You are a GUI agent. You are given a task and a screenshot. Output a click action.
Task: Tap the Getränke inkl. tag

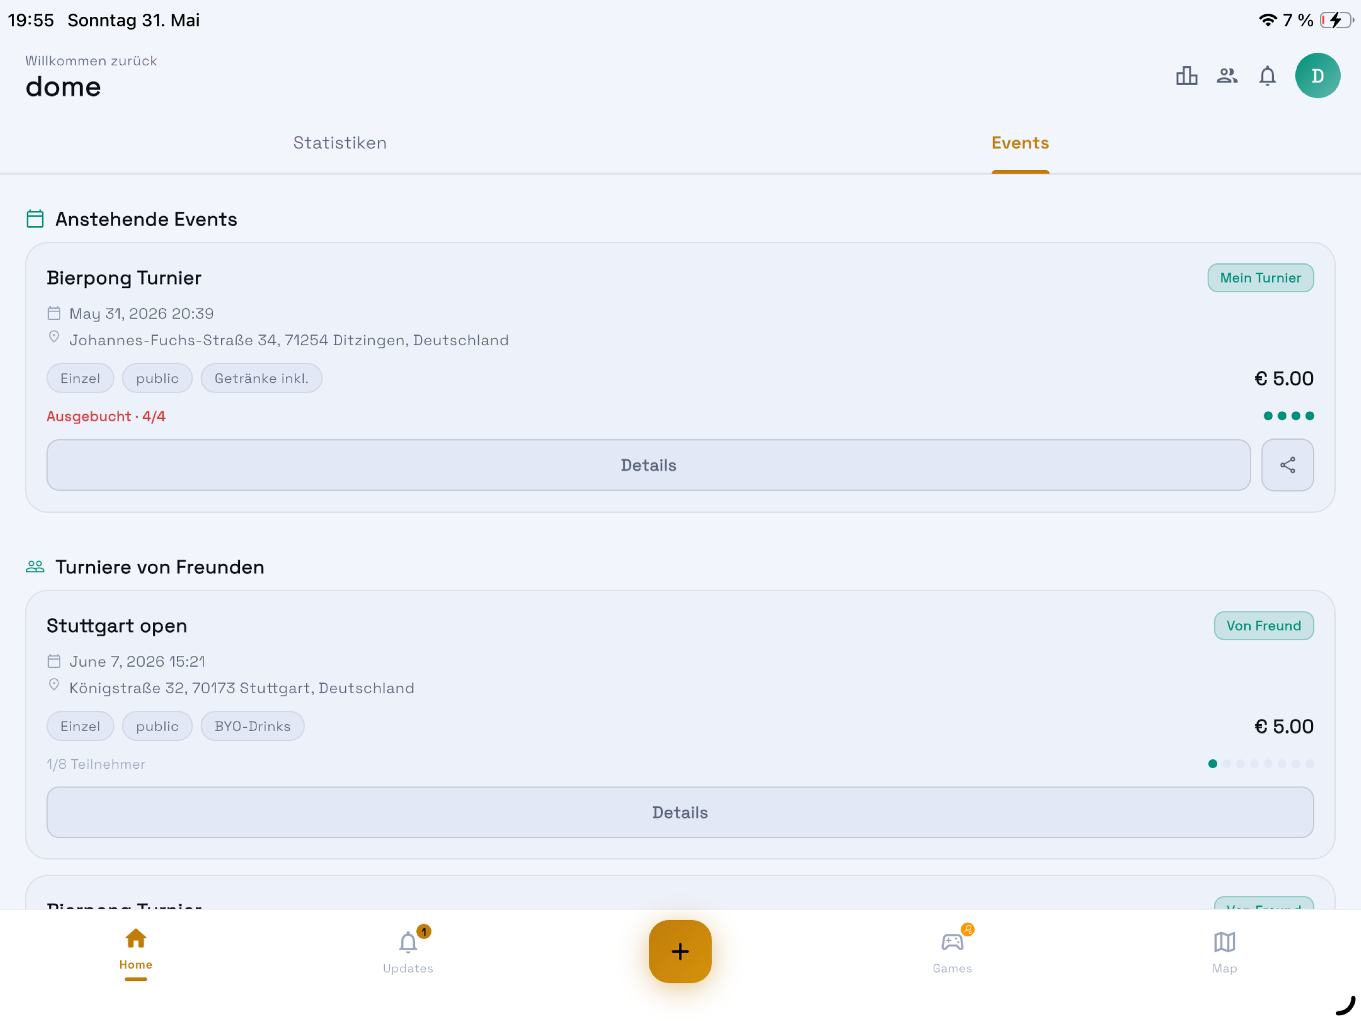[x=262, y=378]
